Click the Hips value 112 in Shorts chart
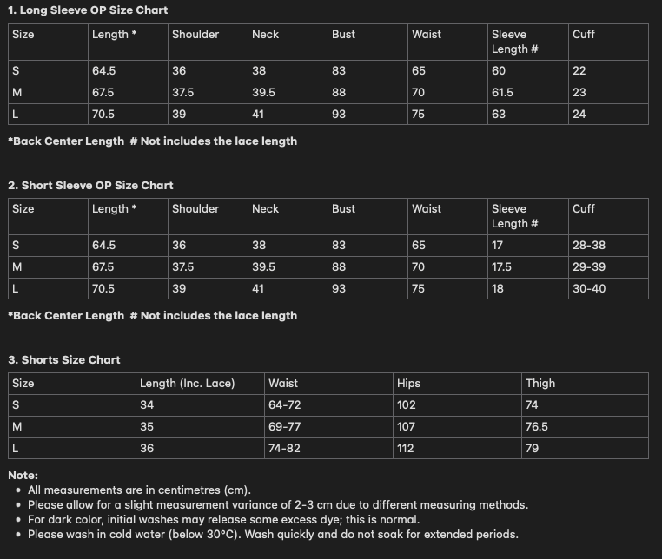The height and width of the screenshot is (559, 662). tap(407, 448)
